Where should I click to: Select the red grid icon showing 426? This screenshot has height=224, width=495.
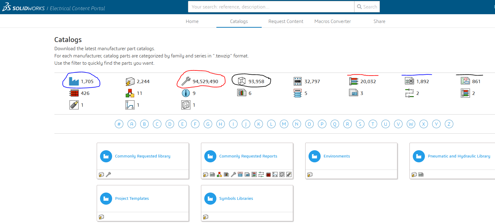point(74,93)
